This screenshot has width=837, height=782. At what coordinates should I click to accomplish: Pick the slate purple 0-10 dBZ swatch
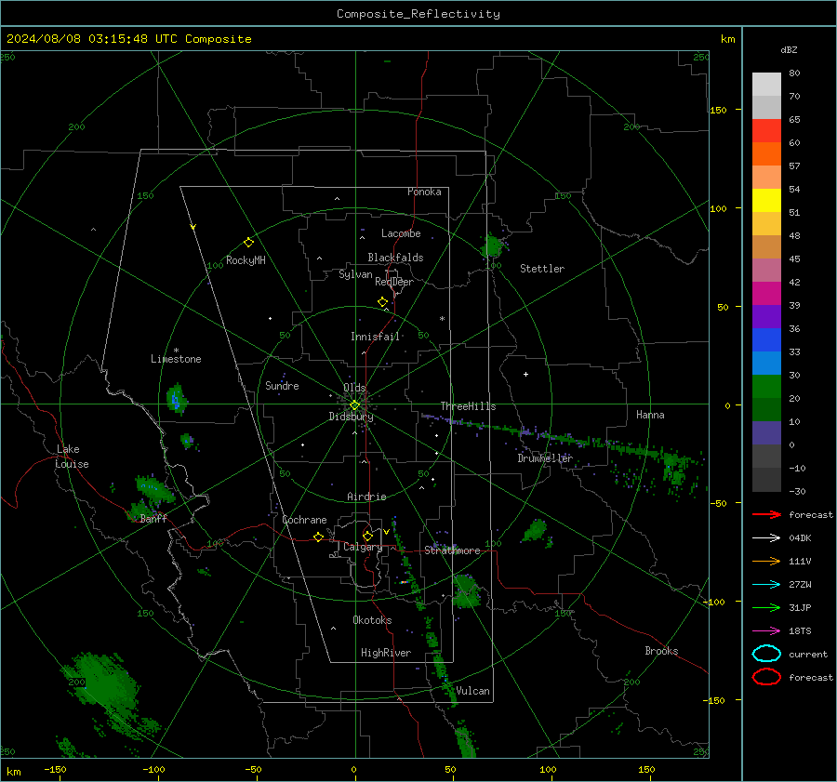[766, 433]
